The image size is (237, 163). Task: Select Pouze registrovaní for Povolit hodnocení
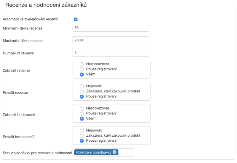tap(82, 141)
